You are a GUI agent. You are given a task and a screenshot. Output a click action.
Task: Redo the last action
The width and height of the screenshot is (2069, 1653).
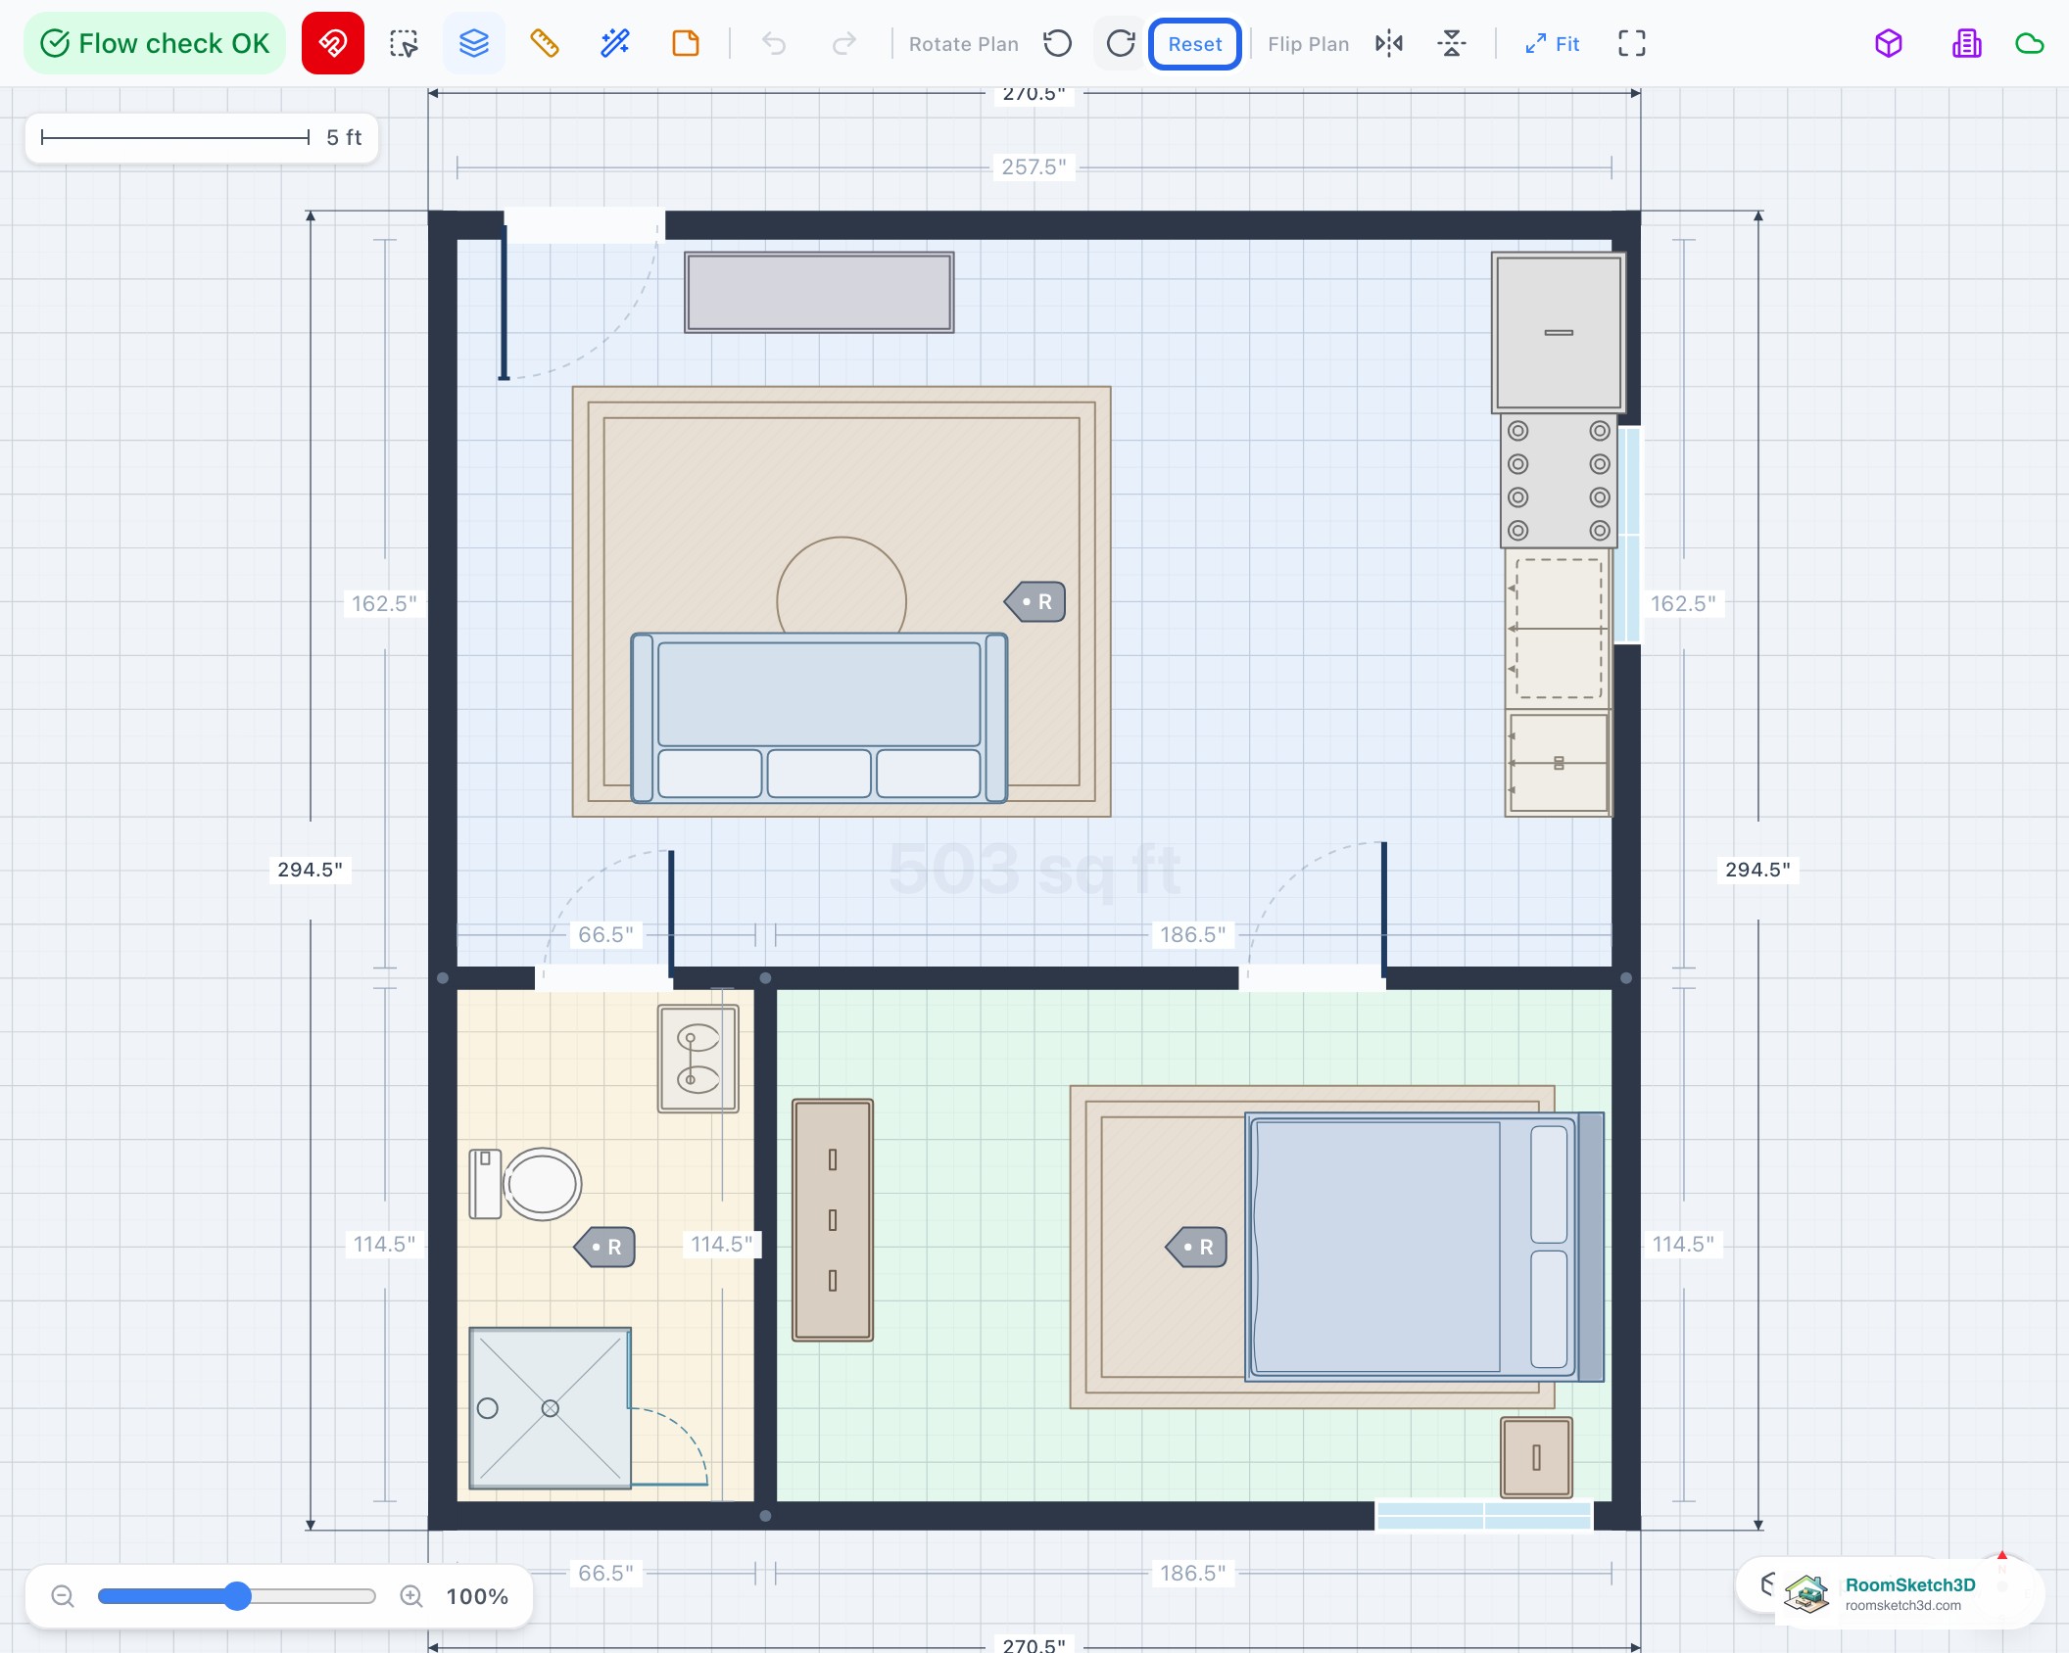pyautogui.click(x=844, y=43)
